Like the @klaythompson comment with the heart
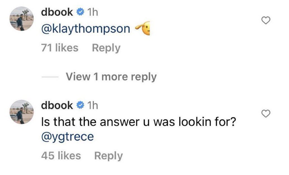The image size is (289, 175). [266, 20]
